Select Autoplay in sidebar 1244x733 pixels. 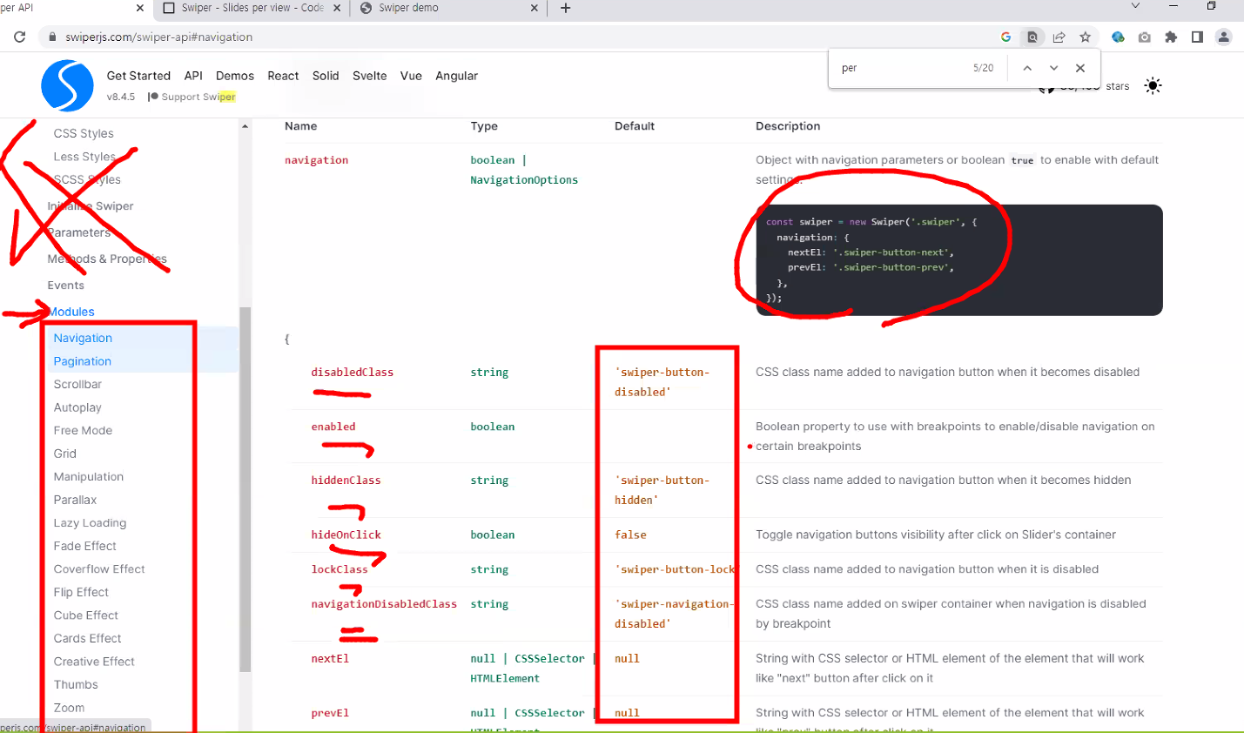77,407
